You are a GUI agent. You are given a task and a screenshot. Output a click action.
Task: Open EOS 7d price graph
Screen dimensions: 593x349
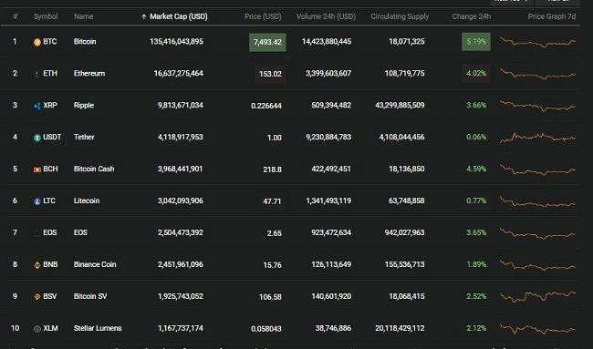tap(537, 233)
